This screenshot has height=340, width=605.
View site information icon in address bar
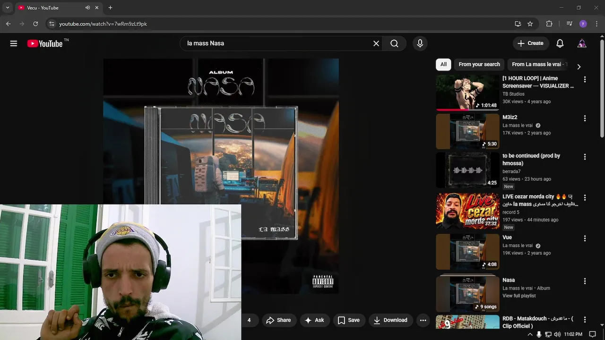pos(52,24)
